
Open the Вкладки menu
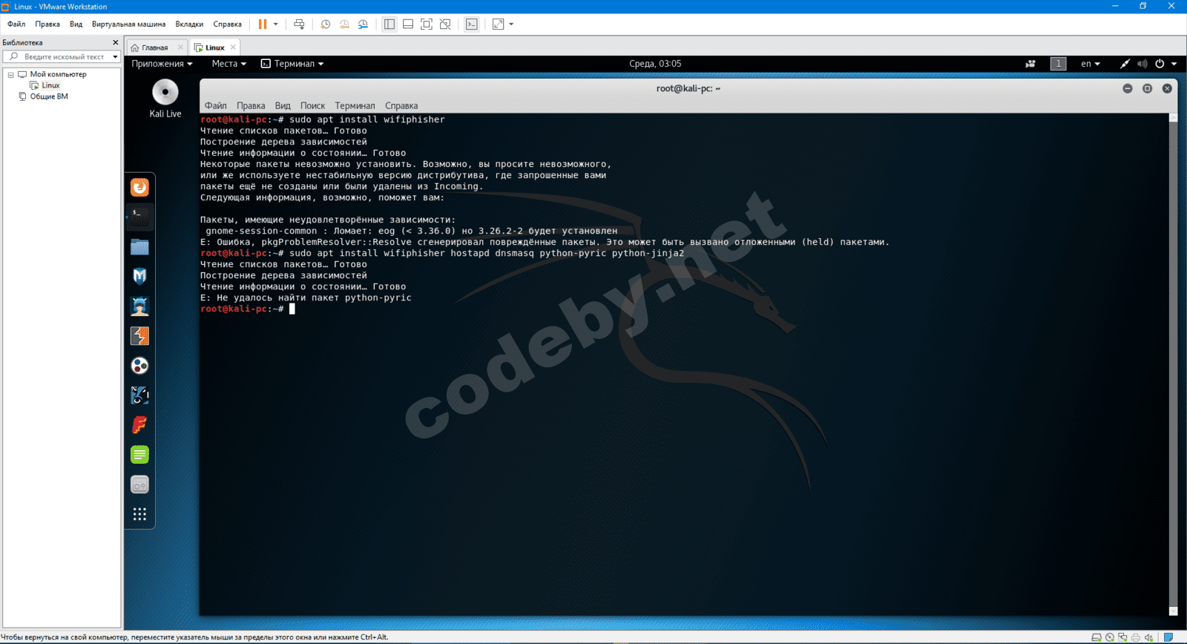coord(189,24)
